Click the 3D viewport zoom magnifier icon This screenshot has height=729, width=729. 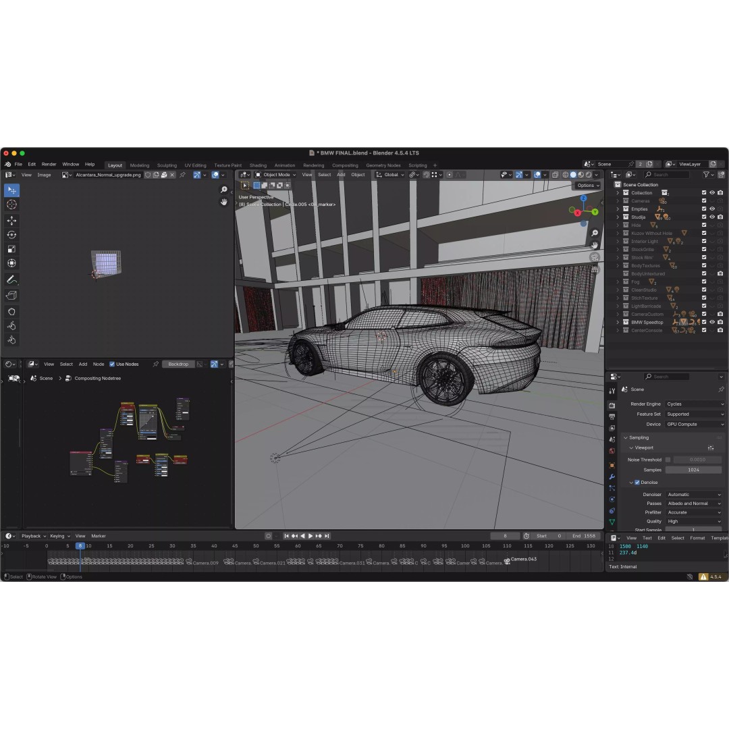595,233
